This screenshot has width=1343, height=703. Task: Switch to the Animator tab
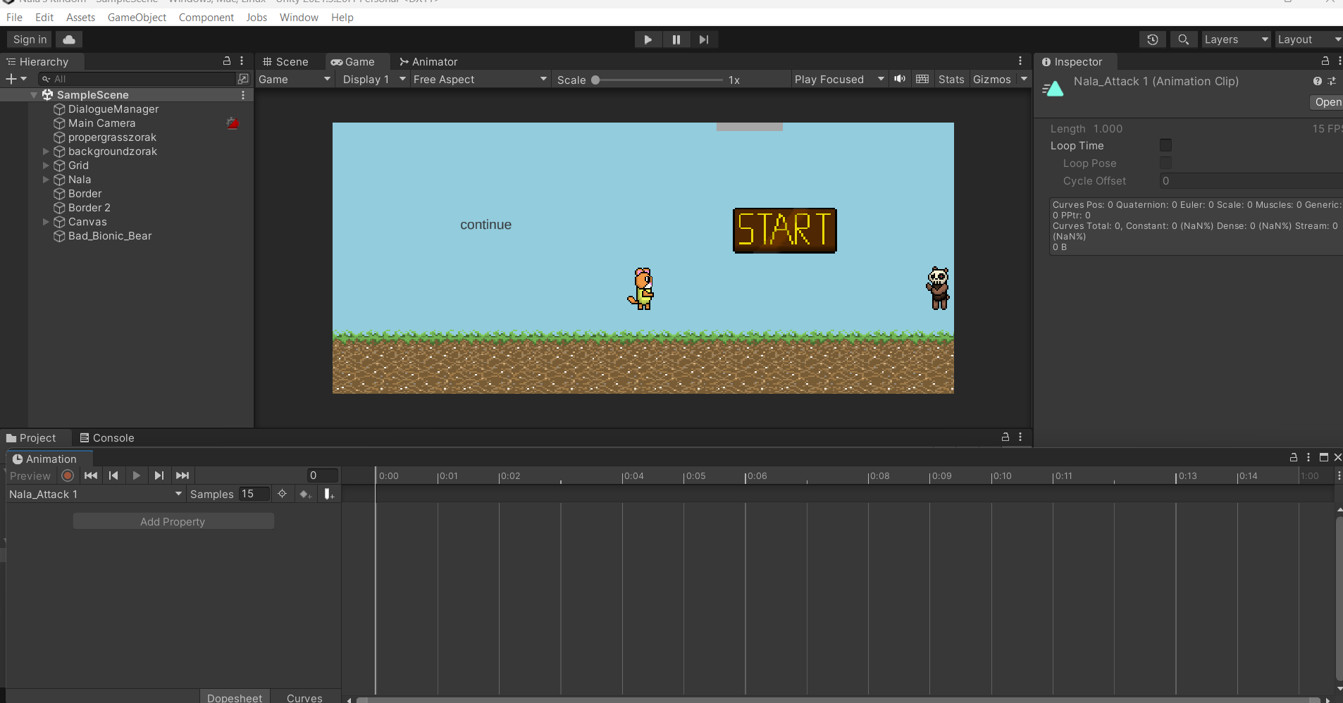coord(428,62)
